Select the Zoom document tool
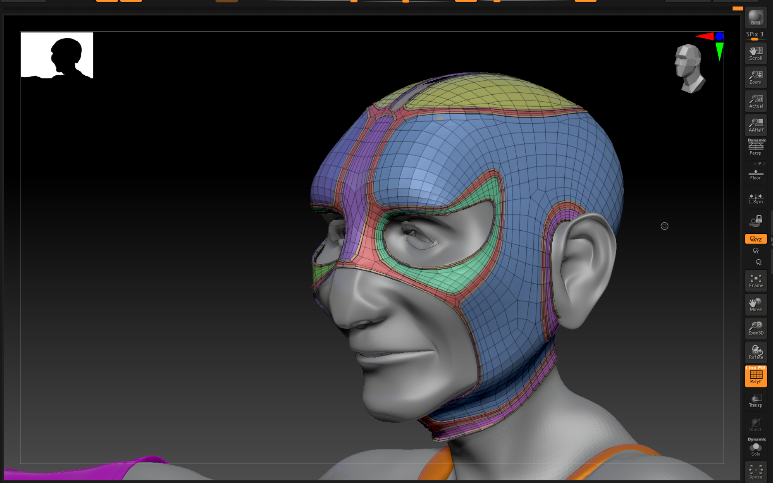773x483 pixels. (x=756, y=77)
